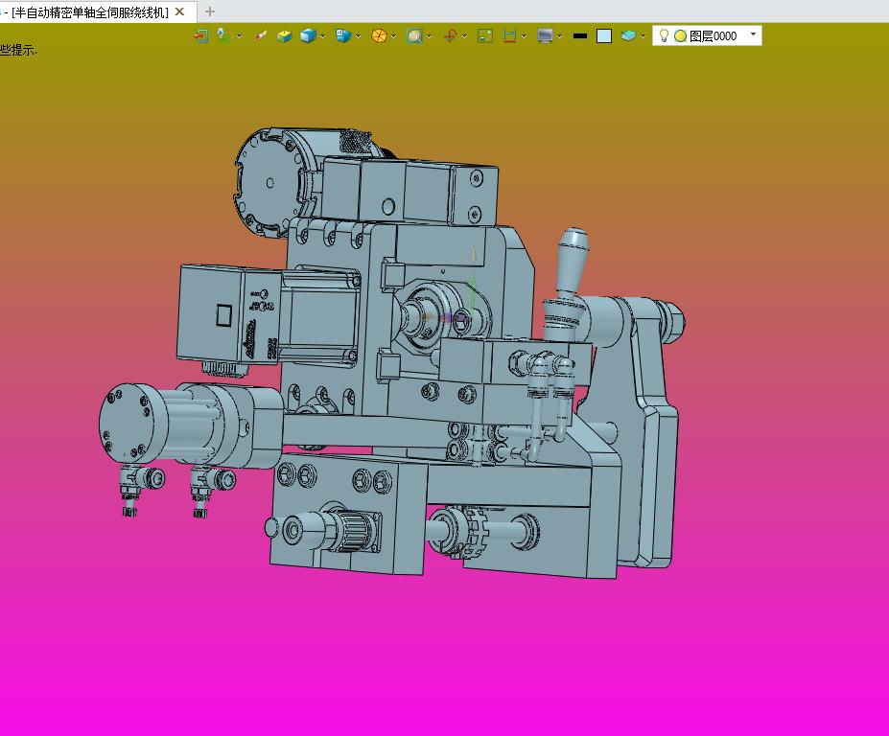Click the teal layer plane icon
The width and height of the screenshot is (889, 736).
627,36
